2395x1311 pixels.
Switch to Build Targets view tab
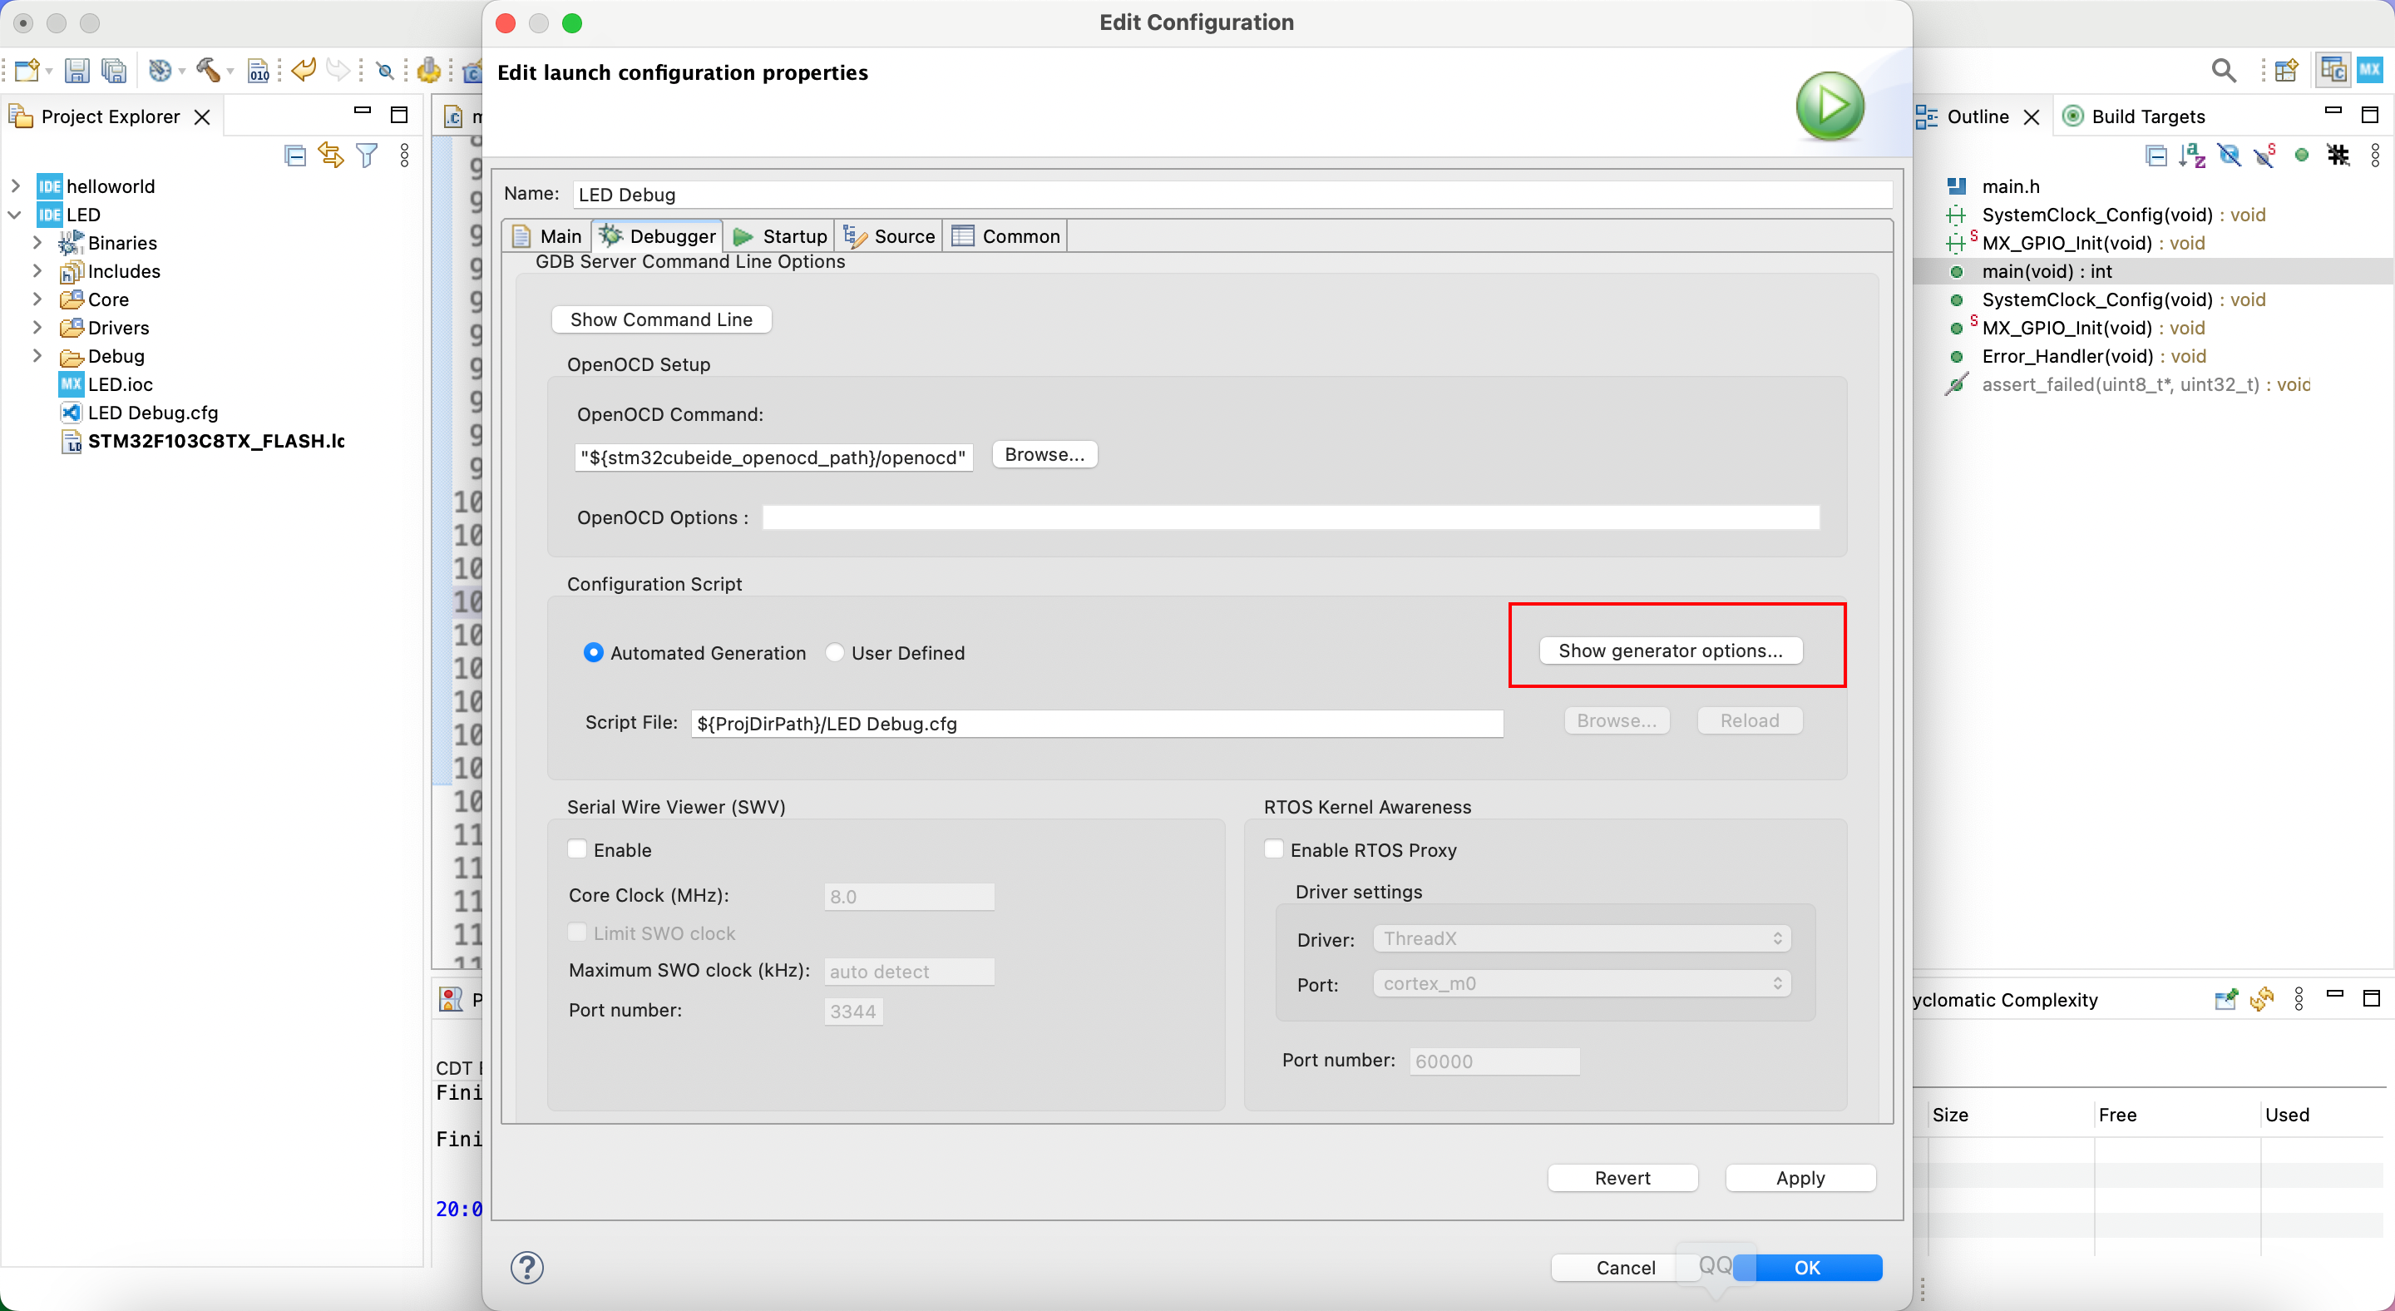point(2134,116)
